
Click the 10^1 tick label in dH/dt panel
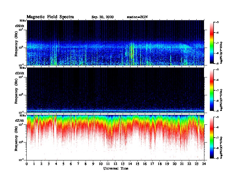(21, 30)
